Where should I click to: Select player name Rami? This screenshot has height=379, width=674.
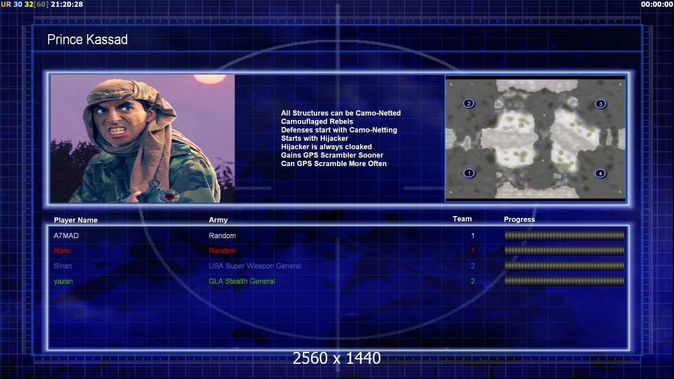pos(63,251)
